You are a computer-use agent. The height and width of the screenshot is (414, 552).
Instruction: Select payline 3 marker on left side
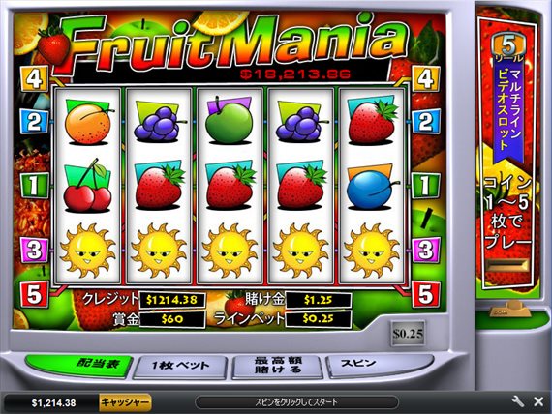pos(34,251)
